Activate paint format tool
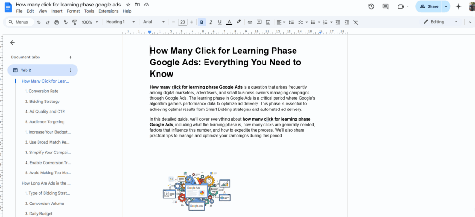This screenshot has height=217, width=475. [75, 22]
